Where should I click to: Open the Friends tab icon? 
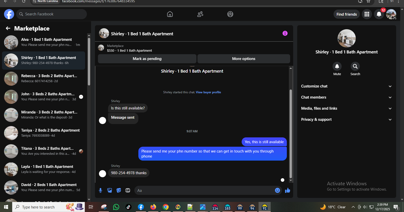200,14
